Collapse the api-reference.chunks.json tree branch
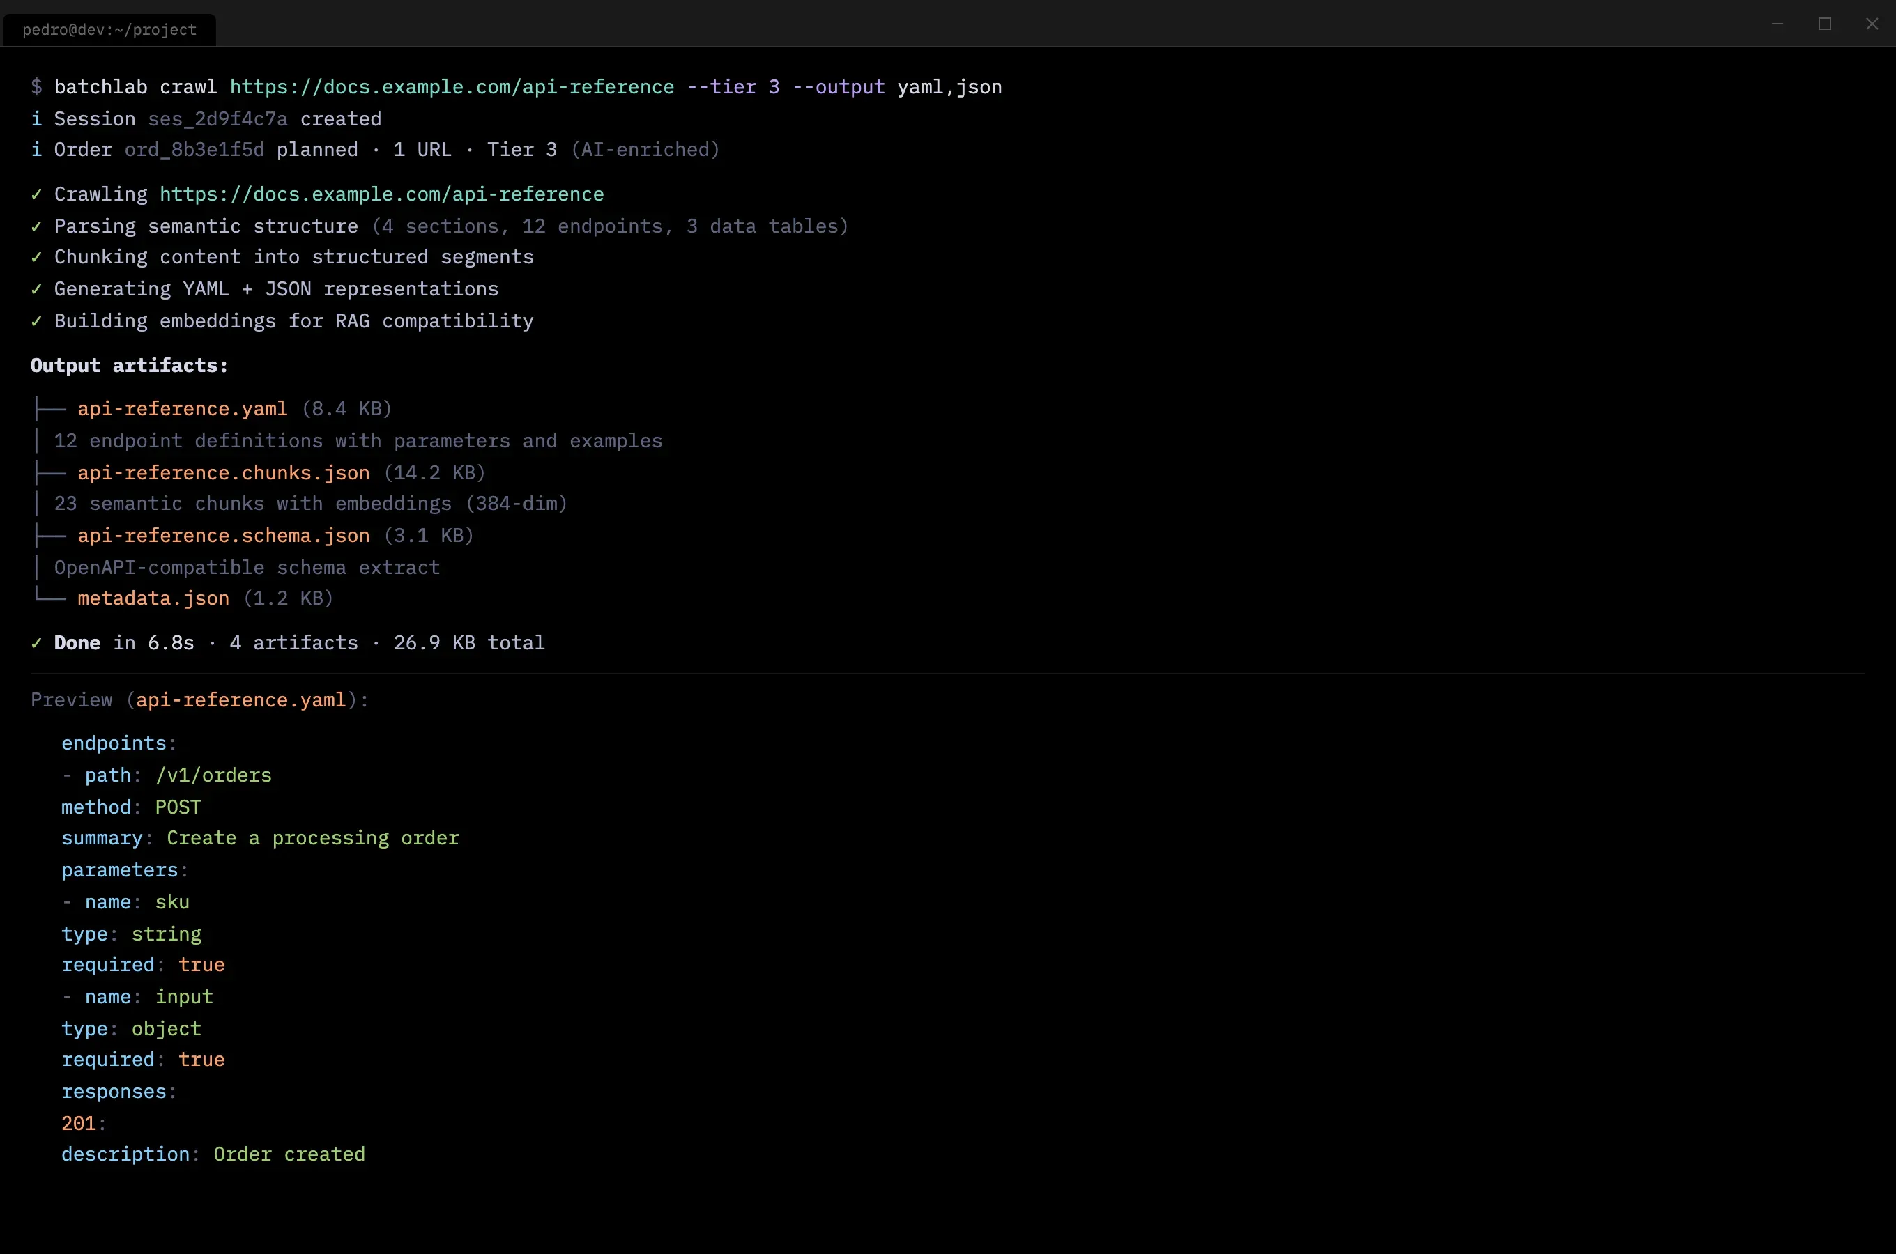 click(x=49, y=472)
